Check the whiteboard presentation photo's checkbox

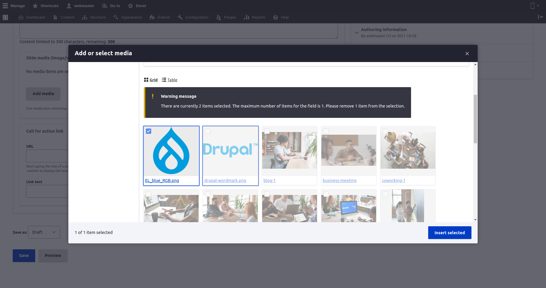(385, 194)
